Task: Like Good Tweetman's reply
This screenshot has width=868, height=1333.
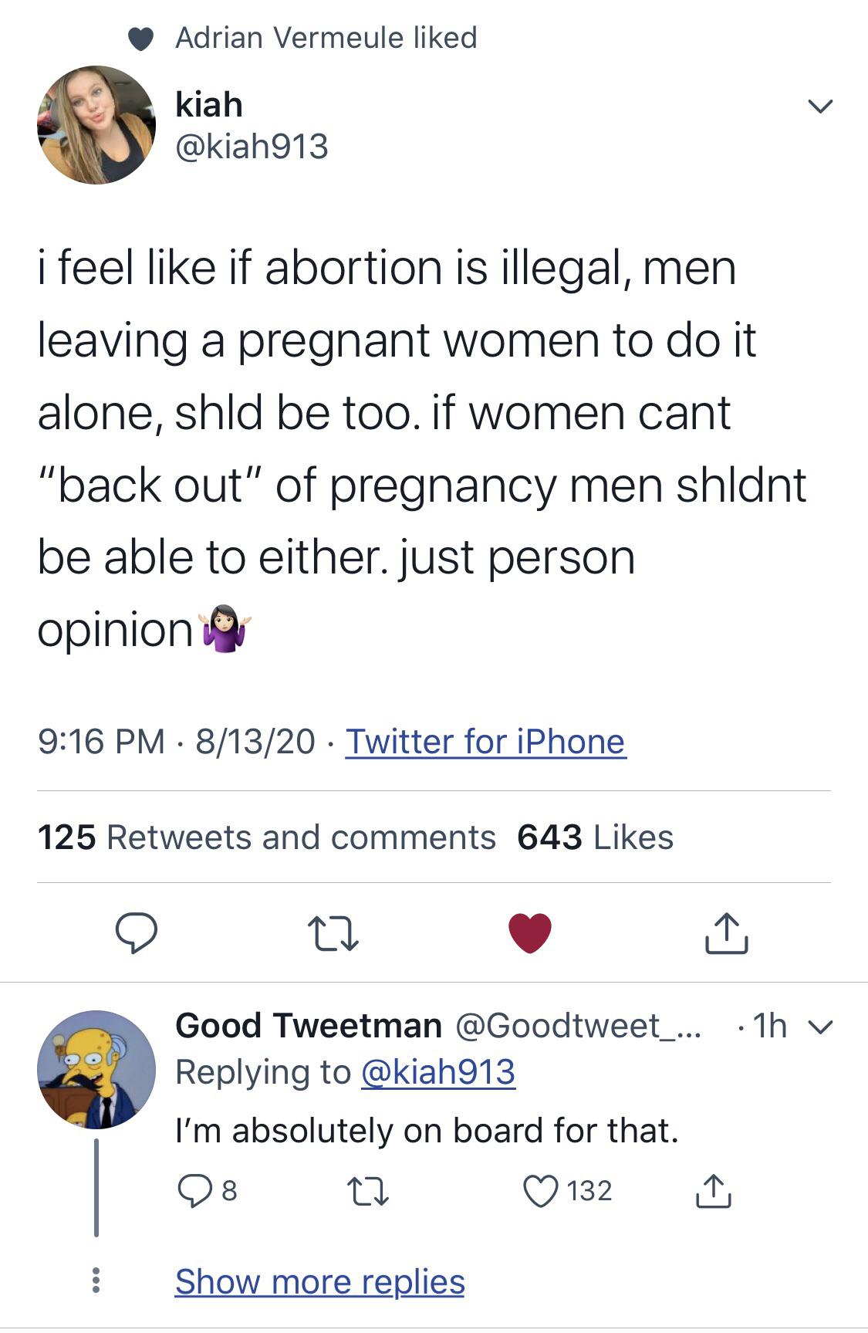Action: coord(539,1190)
